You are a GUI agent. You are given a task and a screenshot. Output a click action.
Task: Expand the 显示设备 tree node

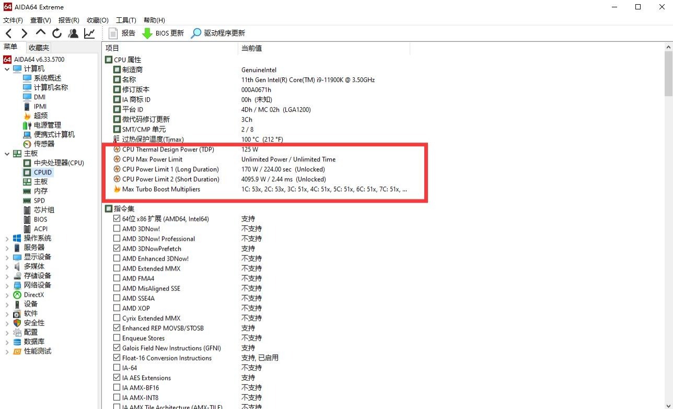(7, 257)
